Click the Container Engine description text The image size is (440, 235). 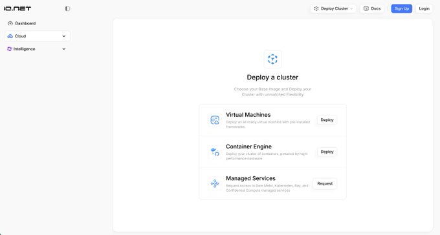(267, 156)
